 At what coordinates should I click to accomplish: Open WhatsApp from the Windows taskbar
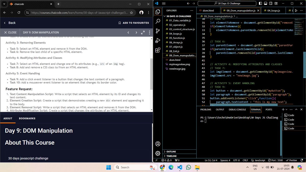pyautogui.click(x=188, y=167)
